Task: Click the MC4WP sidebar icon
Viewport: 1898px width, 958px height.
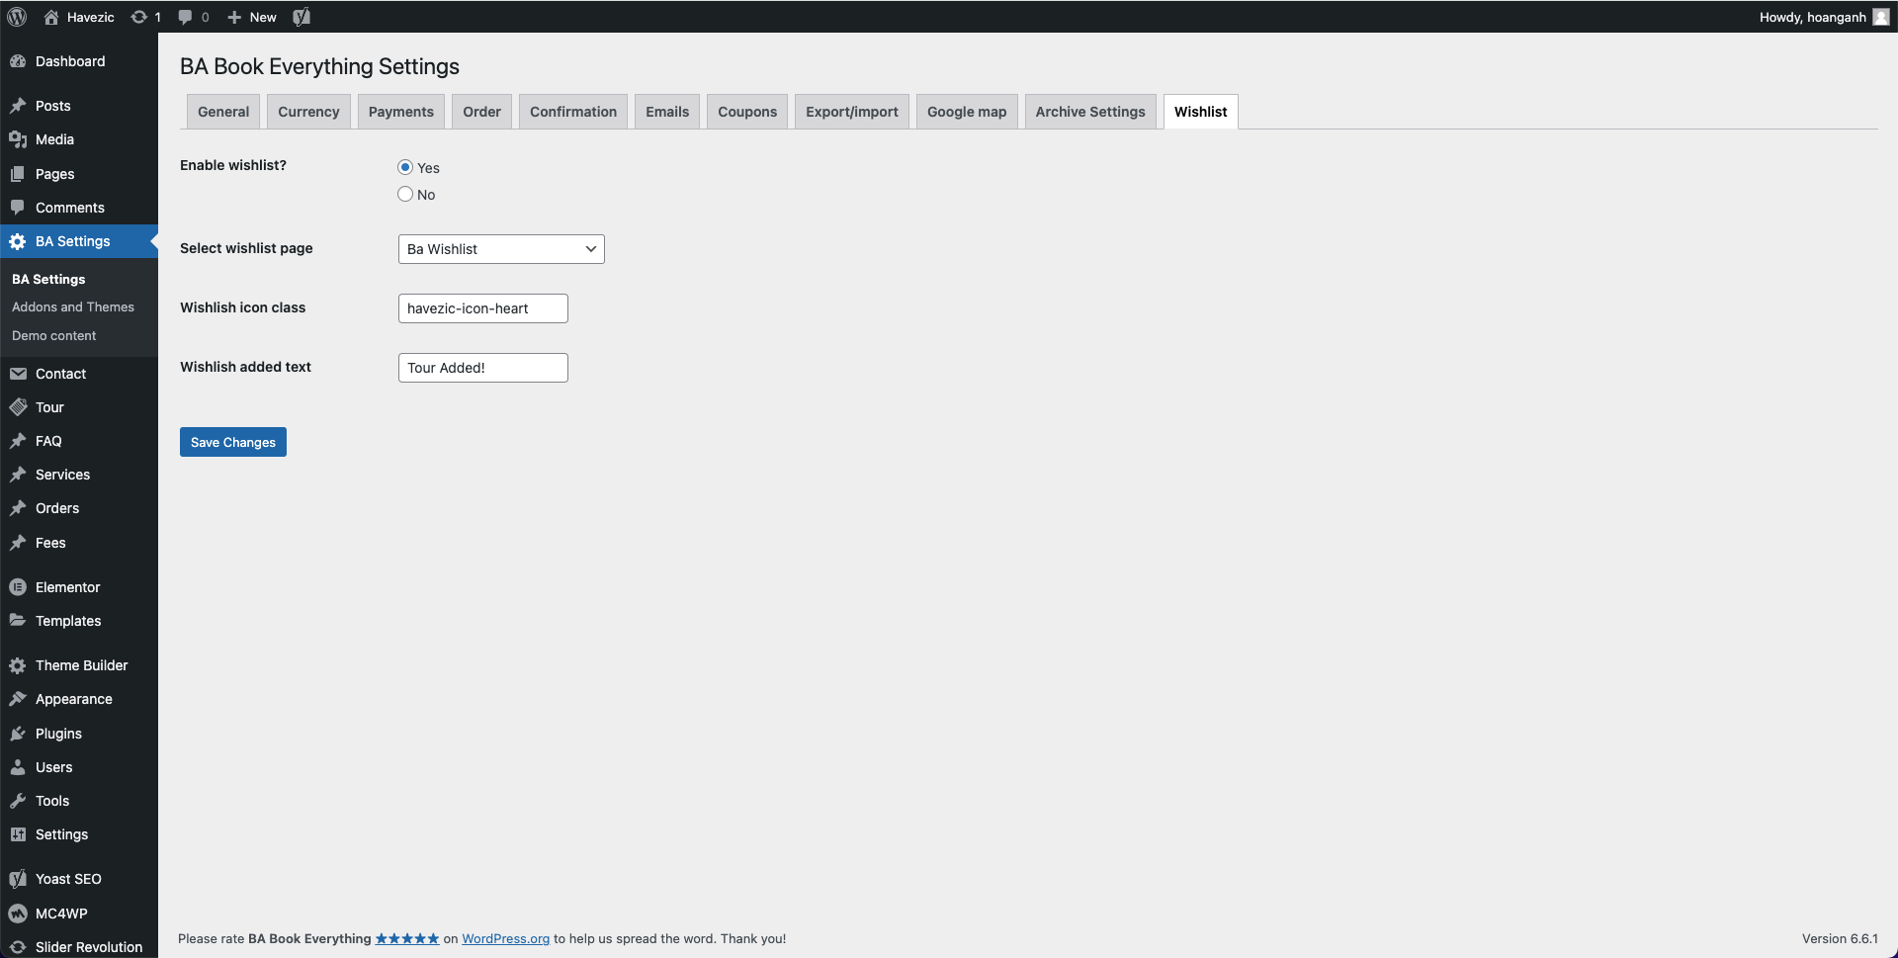Action: click(18, 914)
